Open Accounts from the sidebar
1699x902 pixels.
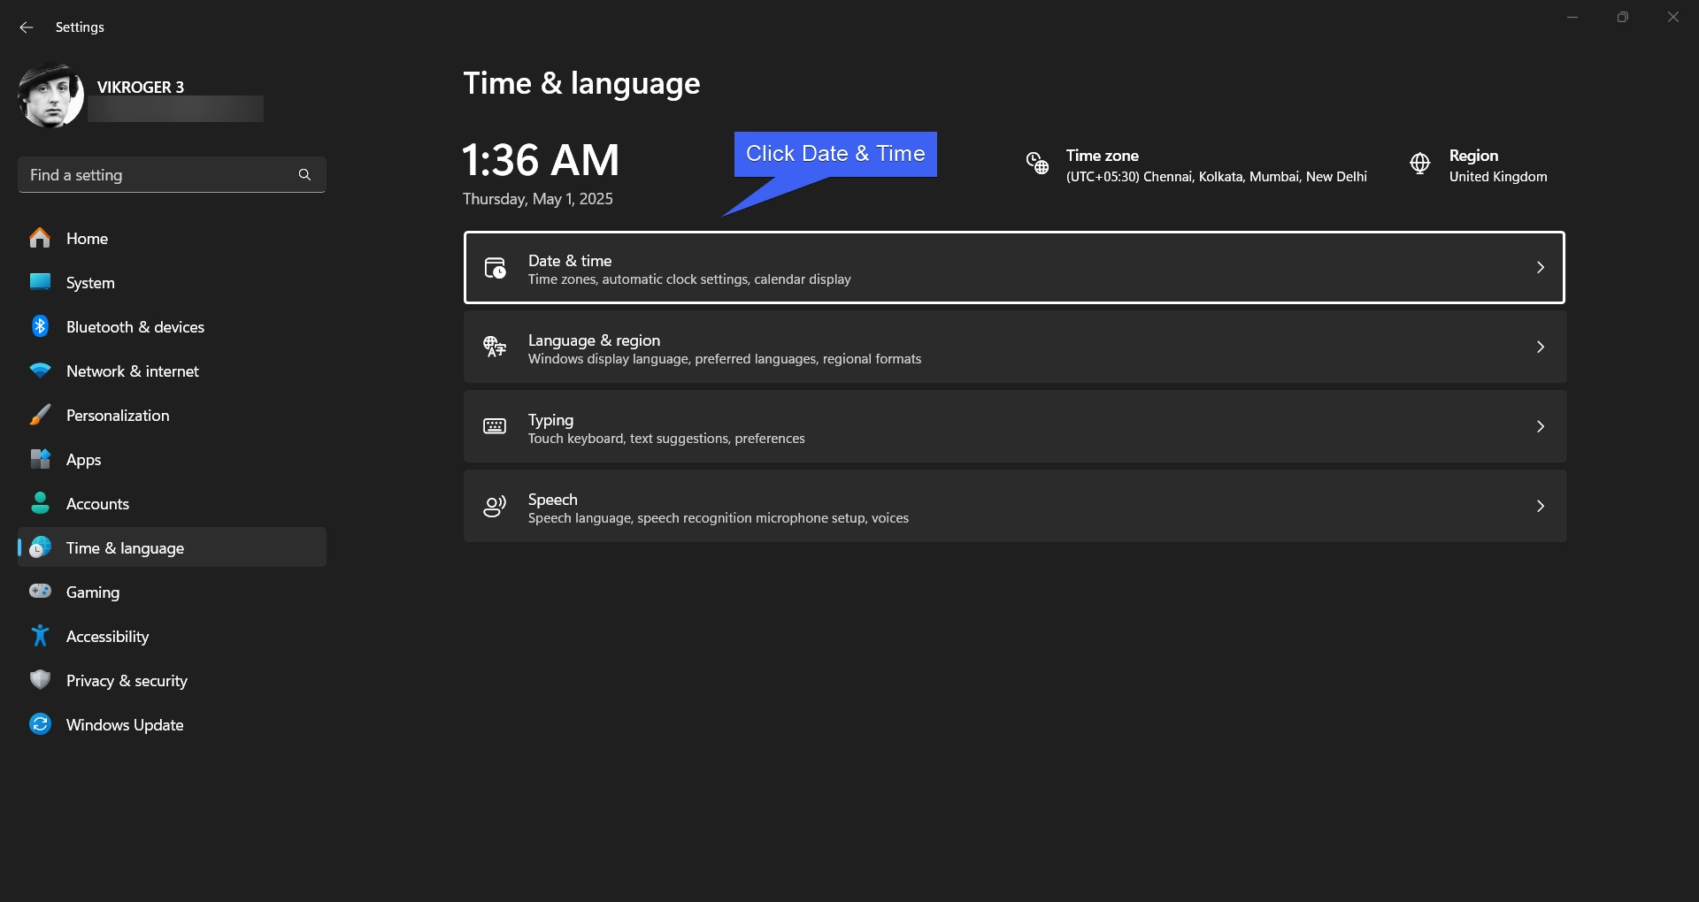pyautogui.click(x=99, y=503)
